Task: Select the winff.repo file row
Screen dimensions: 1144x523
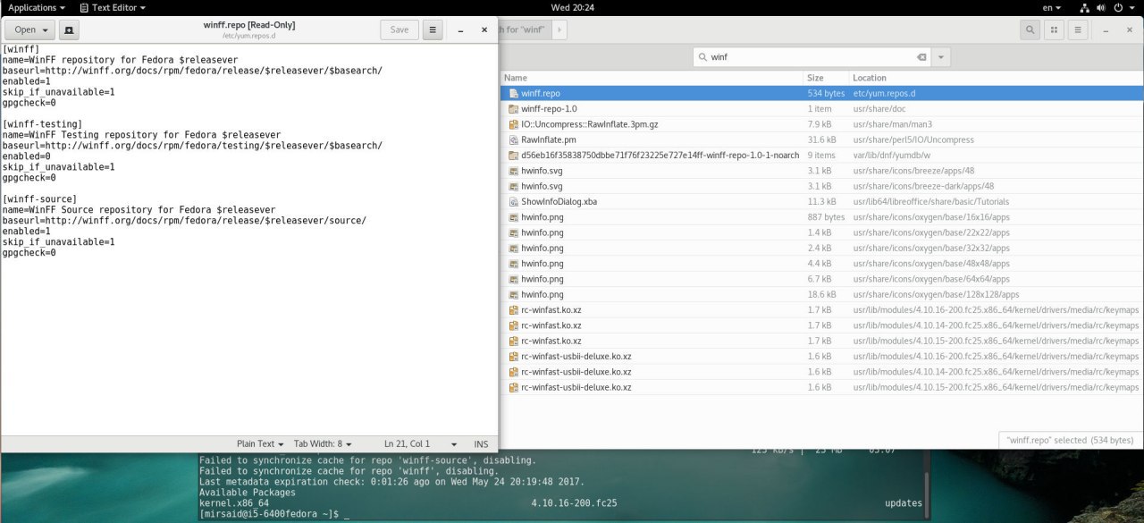Action: point(821,93)
